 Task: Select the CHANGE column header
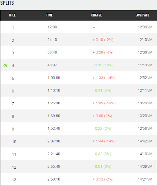(x=97, y=15)
